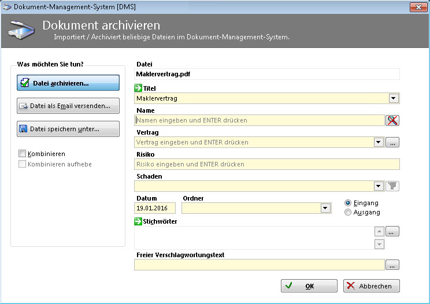Click the Datei archivieren button

tap(68, 83)
